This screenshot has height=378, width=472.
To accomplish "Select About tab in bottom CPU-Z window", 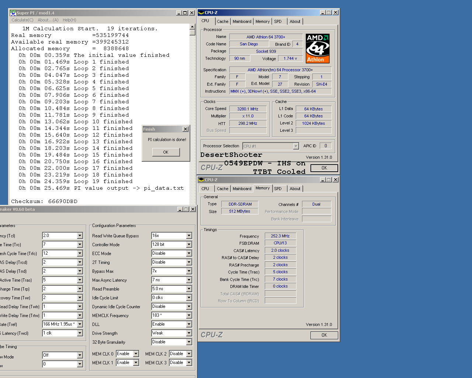I will click(x=295, y=189).
